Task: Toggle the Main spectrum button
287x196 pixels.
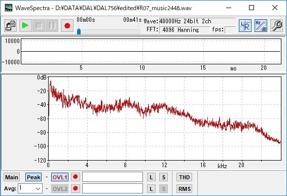Action: pyautogui.click(x=12, y=177)
